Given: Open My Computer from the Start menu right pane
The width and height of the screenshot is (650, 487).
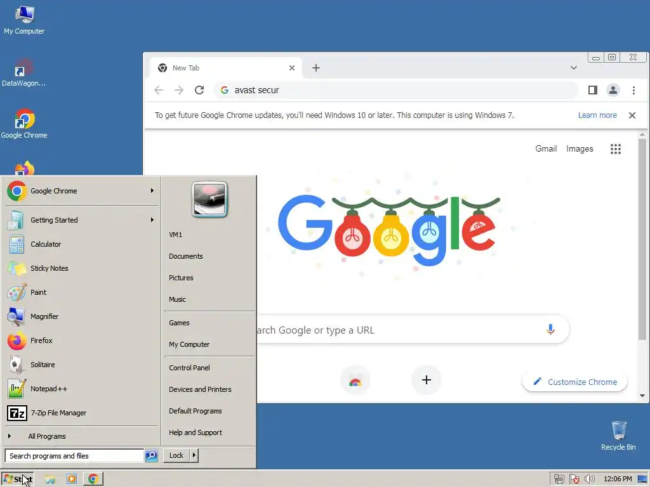Looking at the screenshot, I should pyautogui.click(x=209, y=344).
